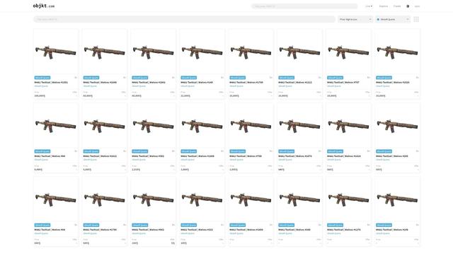Open first M4A1 Tactical rifle thumbnail

click(x=56, y=52)
